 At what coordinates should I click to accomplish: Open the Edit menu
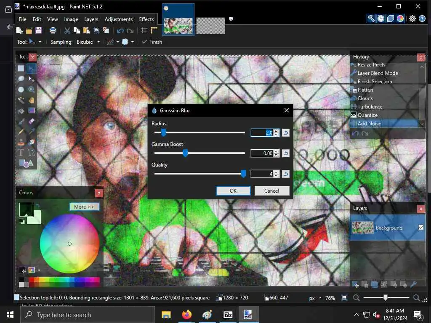(37, 19)
